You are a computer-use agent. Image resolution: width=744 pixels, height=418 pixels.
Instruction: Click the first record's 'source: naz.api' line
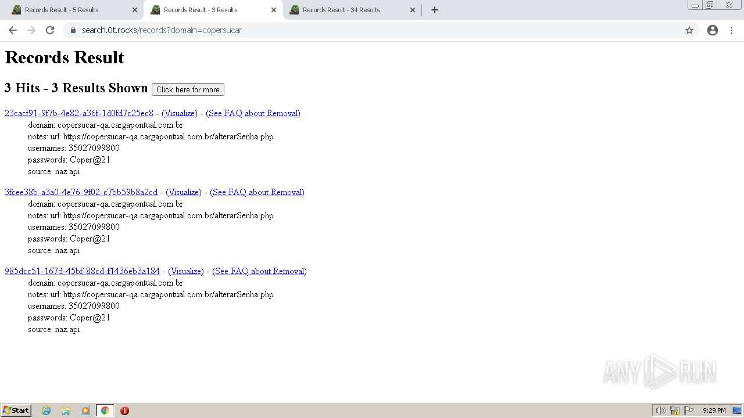click(x=54, y=171)
